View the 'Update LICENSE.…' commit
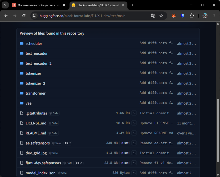The image size is (220, 177). (156, 123)
